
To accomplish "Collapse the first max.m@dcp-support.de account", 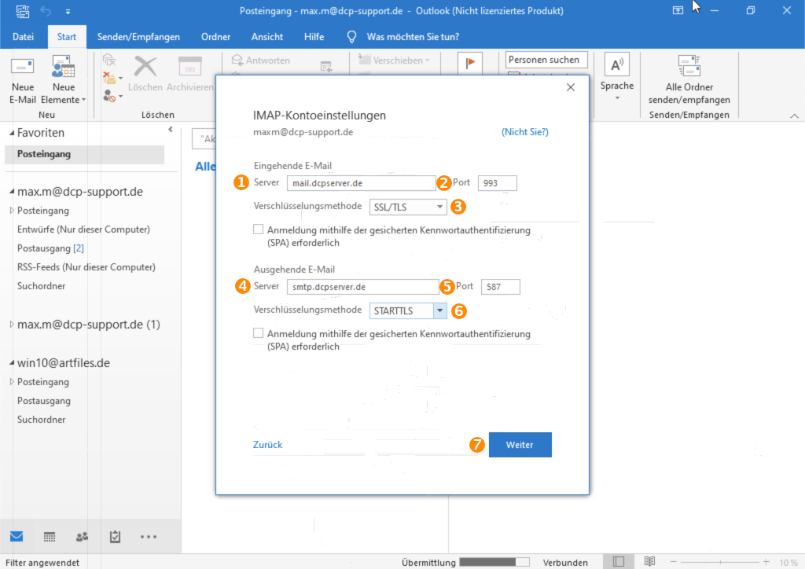I will click(x=11, y=192).
